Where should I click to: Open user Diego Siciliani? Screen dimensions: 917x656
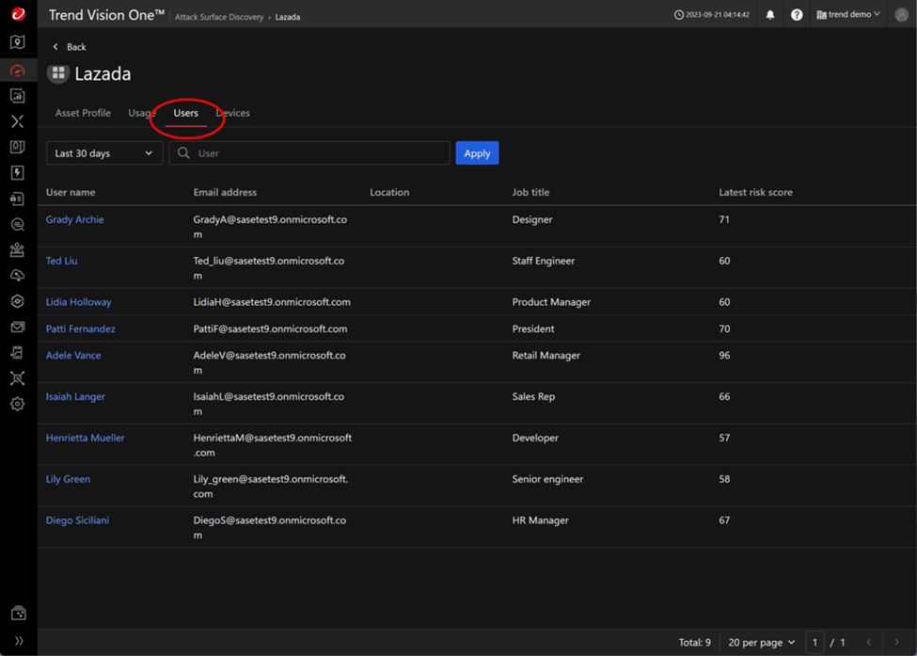point(77,520)
